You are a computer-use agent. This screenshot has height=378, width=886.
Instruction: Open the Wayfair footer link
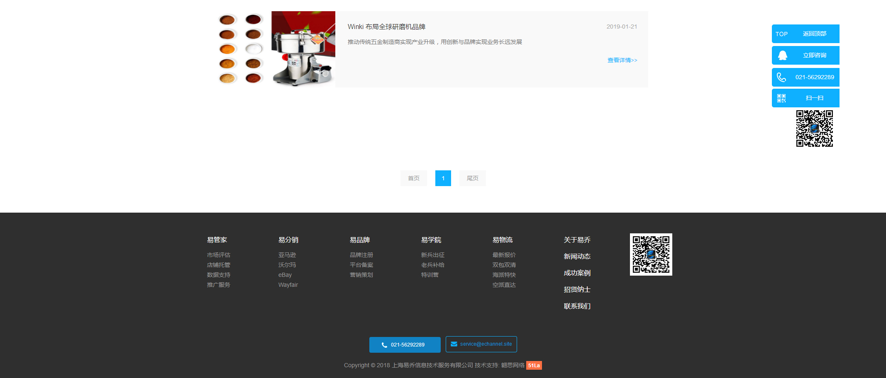(288, 285)
